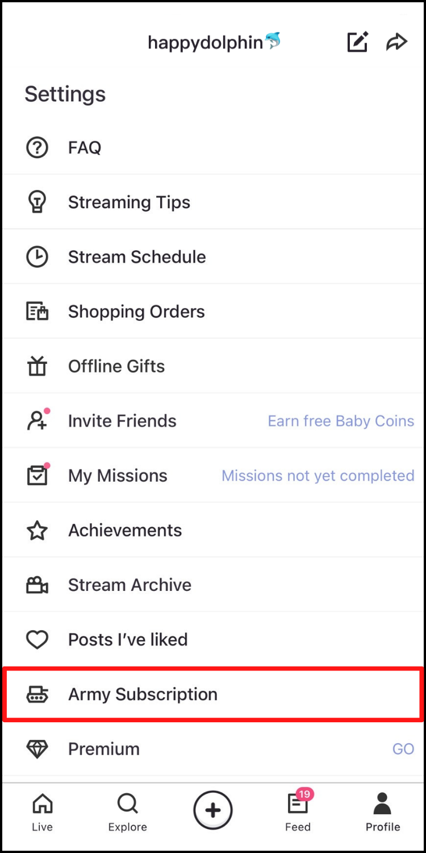The width and height of the screenshot is (426, 853).
Task: Open the FAQ question mark icon
Action: (x=37, y=148)
